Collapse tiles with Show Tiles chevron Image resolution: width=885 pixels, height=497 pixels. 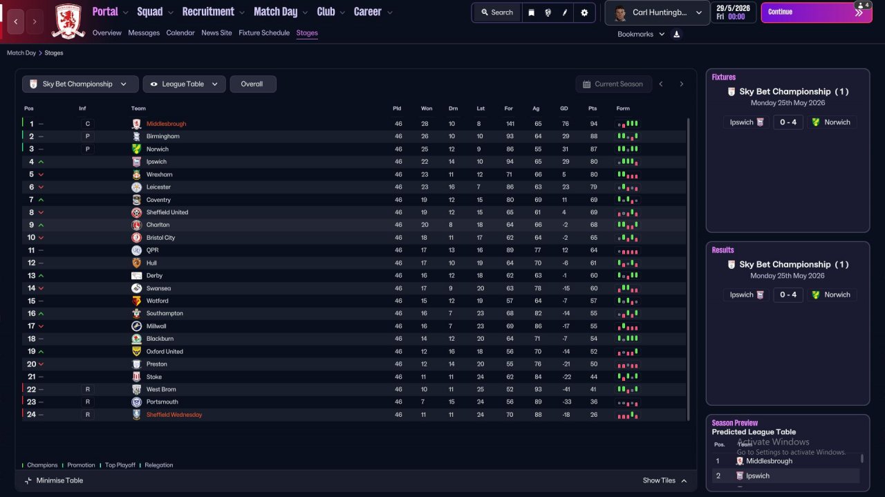(684, 481)
